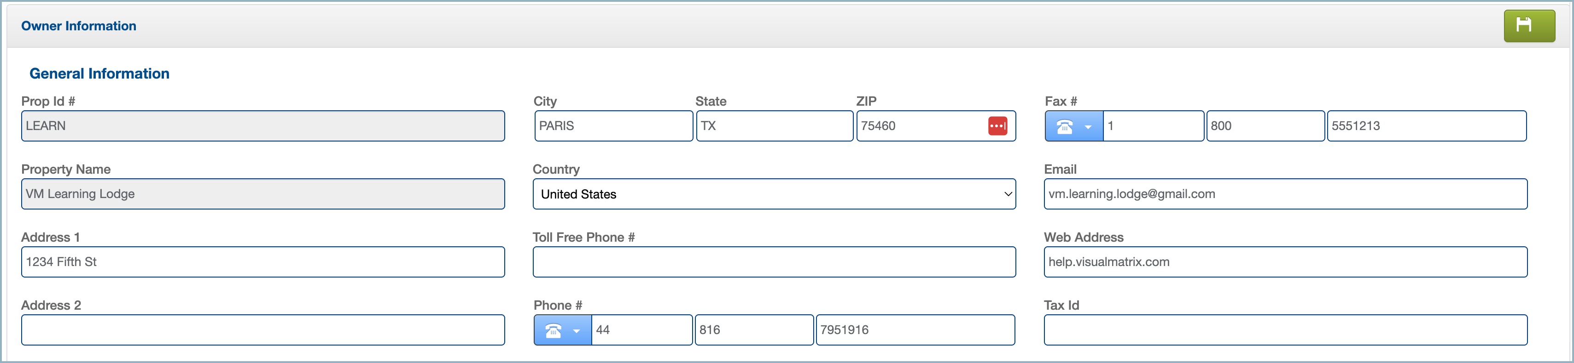Screen dimensions: 1574x363
Task: Expand the Phone # type dropdown arrow
Action: (576, 331)
